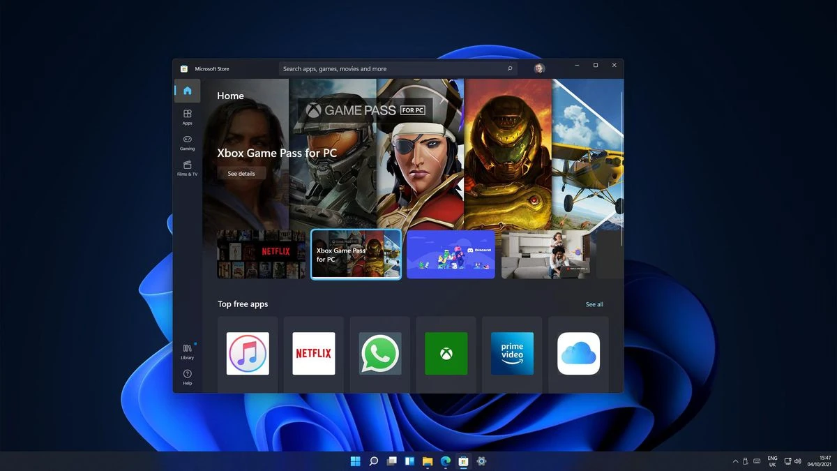Open iTunes in Top free apps
Screen dimensions: 837x471
tap(248, 353)
